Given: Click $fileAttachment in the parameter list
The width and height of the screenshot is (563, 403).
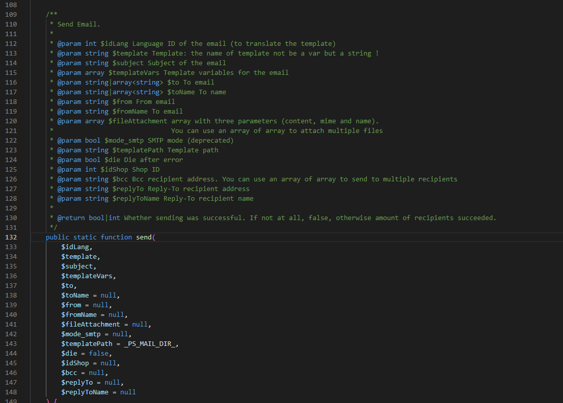Looking at the screenshot, I should [x=91, y=325].
